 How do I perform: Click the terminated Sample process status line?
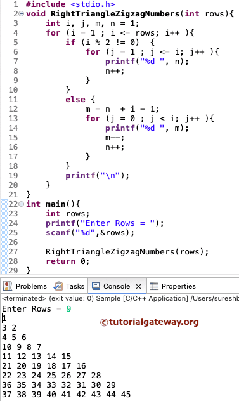point(120,298)
